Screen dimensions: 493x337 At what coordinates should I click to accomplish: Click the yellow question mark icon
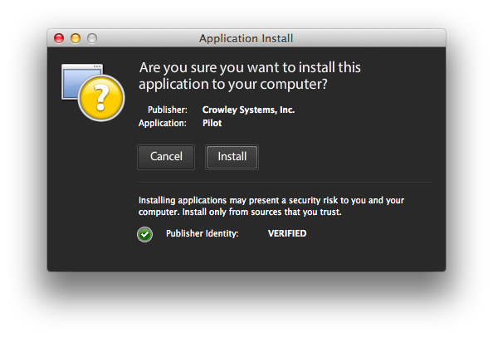101,98
